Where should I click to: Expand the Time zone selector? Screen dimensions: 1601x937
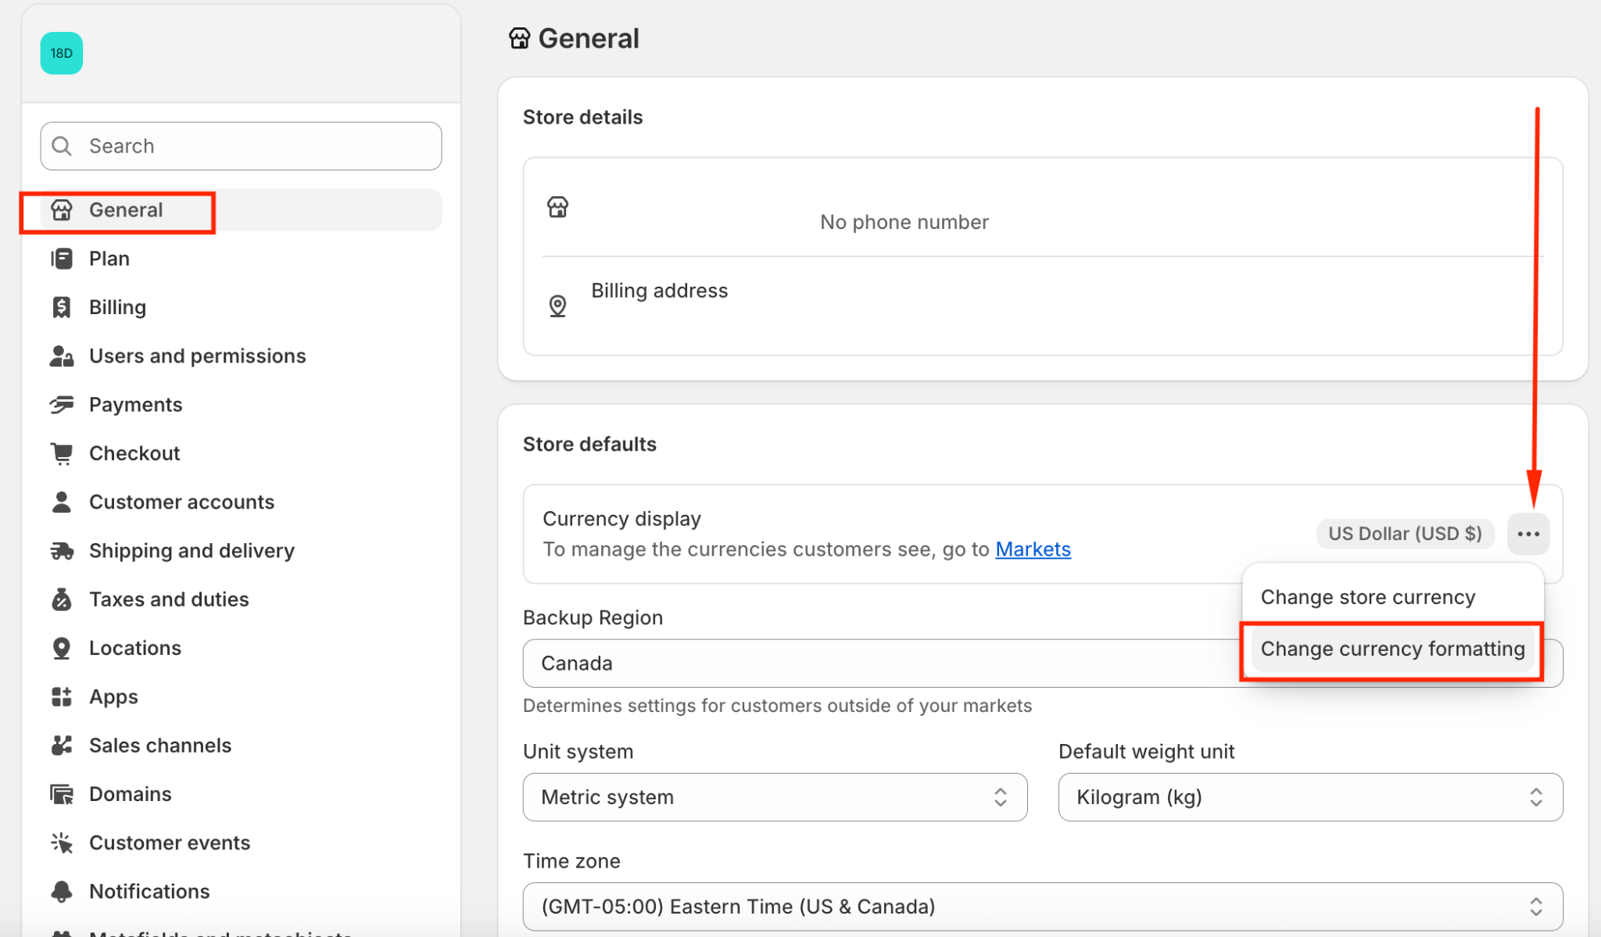1042,907
